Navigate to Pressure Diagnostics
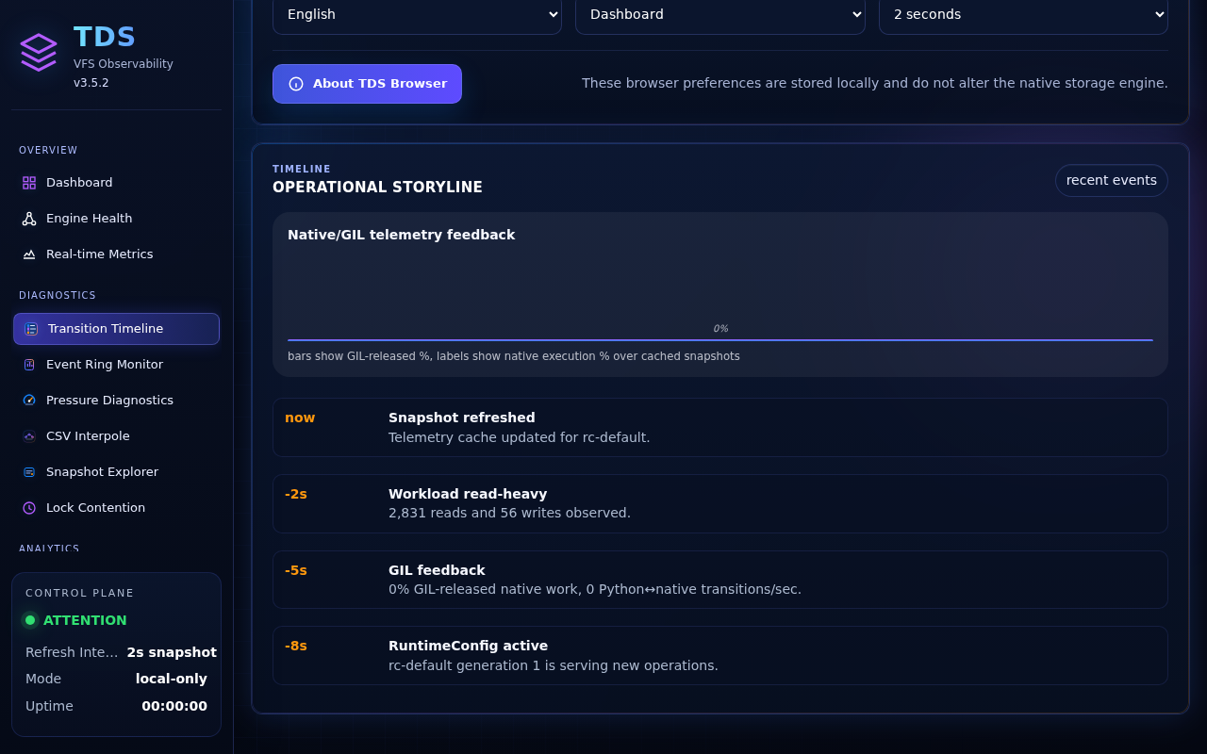This screenshot has height=754, width=1207. [116, 401]
